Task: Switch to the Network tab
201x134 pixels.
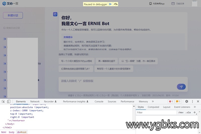Action: (x=35, y=101)
